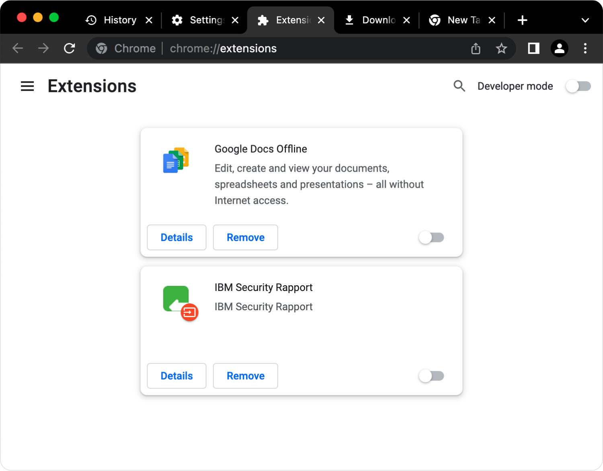
Task: Click the Extensions page heading
Action: pyautogui.click(x=92, y=86)
